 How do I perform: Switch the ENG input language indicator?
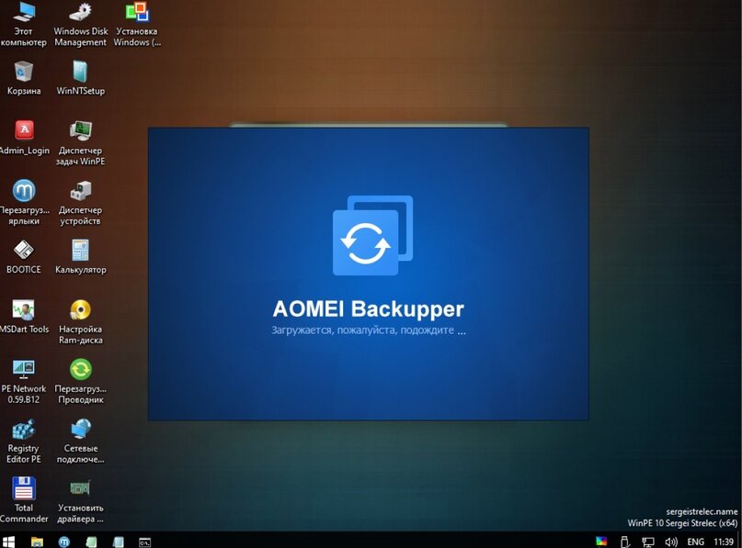click(x=695, y=542)
